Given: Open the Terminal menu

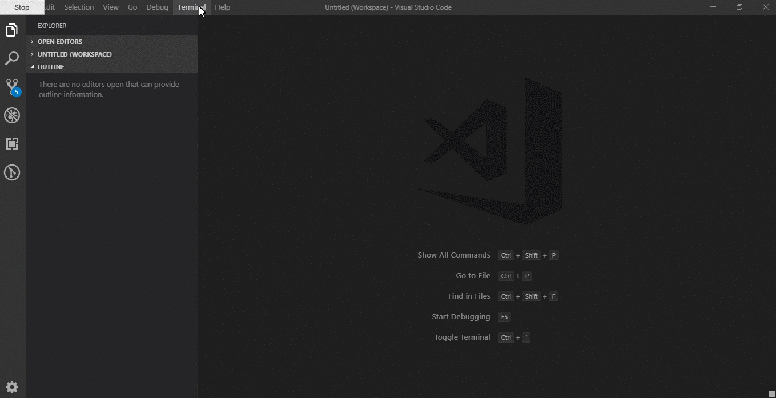Looking at the screenshot, I should [x=191, y=7].
